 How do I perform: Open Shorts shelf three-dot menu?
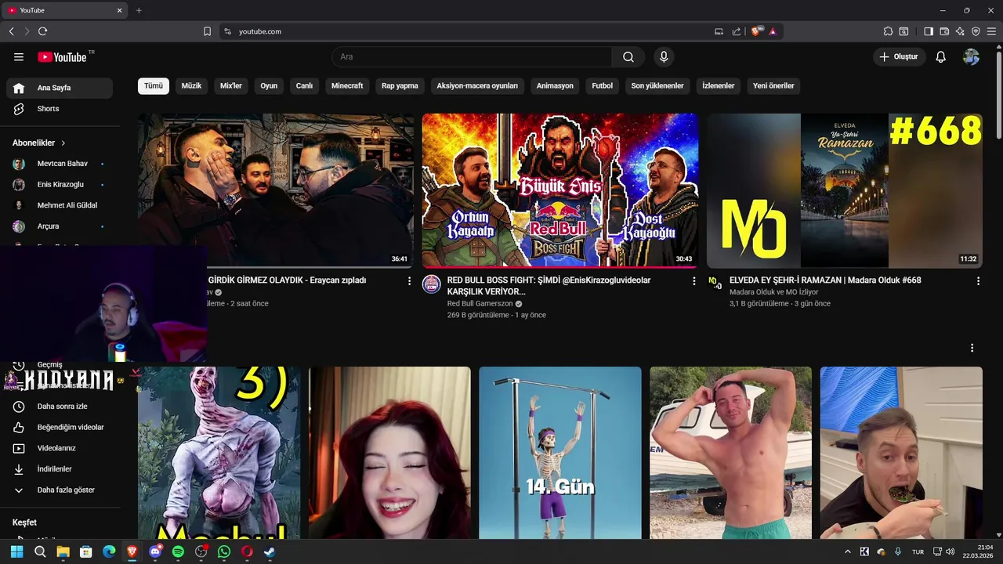(x=972, y=348)
